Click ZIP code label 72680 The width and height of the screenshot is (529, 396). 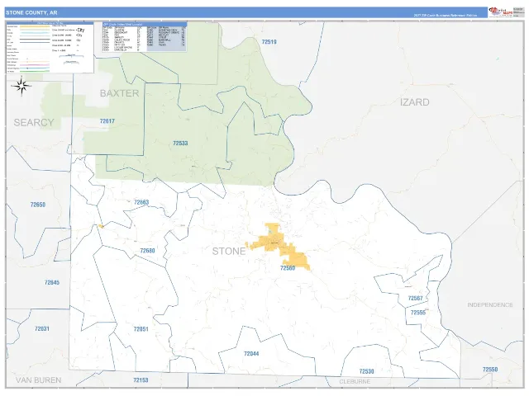point(147,251)
